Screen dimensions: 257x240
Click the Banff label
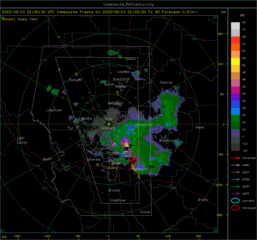[47, 159]
